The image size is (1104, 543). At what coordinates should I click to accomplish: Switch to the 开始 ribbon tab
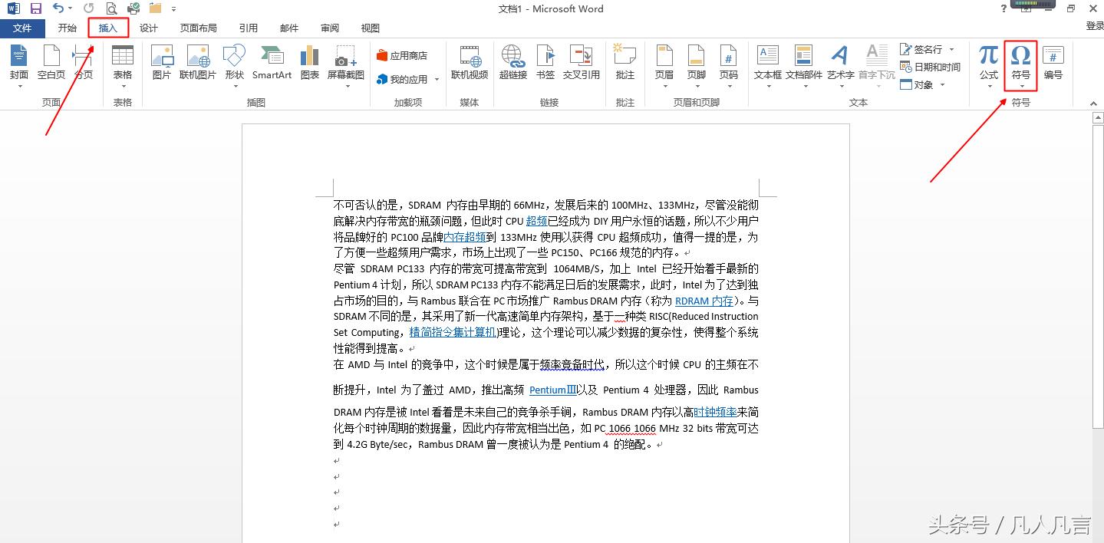coord(67,28)
